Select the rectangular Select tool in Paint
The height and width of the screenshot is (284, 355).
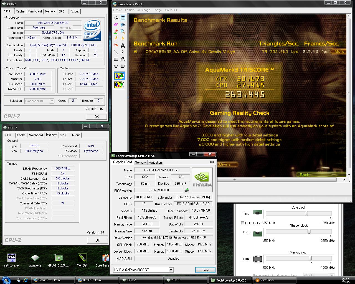tap(123, 18)
